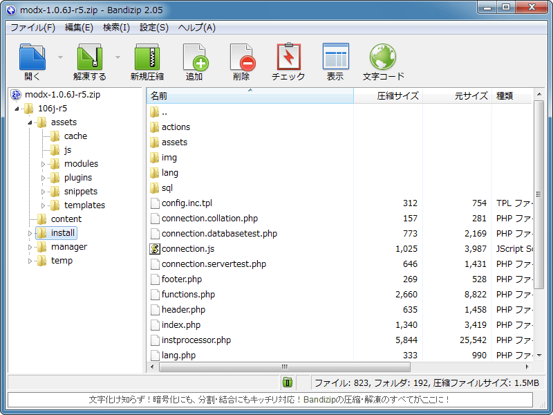Click the 追加 (Add) toolbar icon
Viewport: 553px width, 415px height.
coord(194,57)
